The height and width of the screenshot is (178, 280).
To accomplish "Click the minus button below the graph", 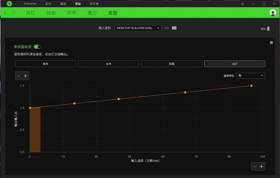I will tap(255, 166).
